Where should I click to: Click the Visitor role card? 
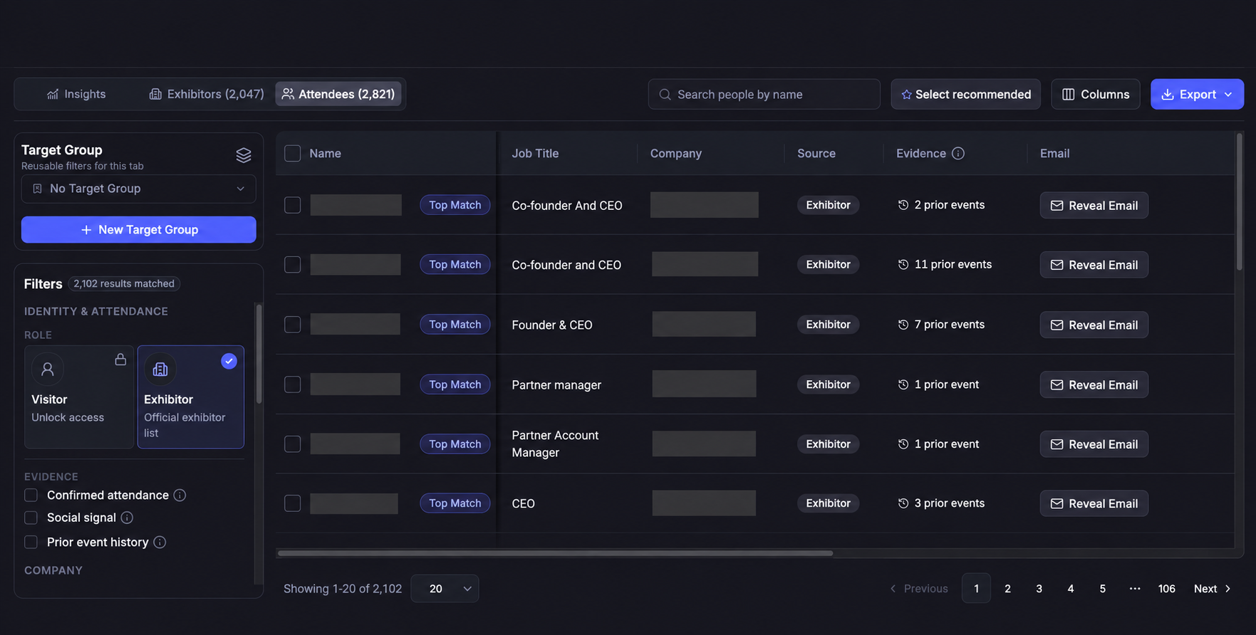click(x=79, y=397)
